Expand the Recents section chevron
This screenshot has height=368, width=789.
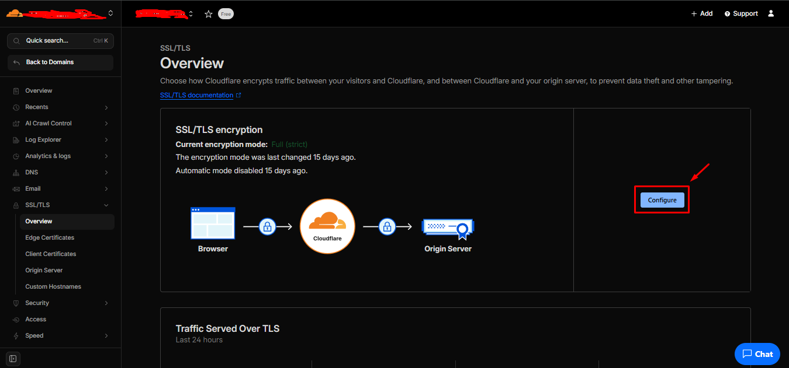106,107
